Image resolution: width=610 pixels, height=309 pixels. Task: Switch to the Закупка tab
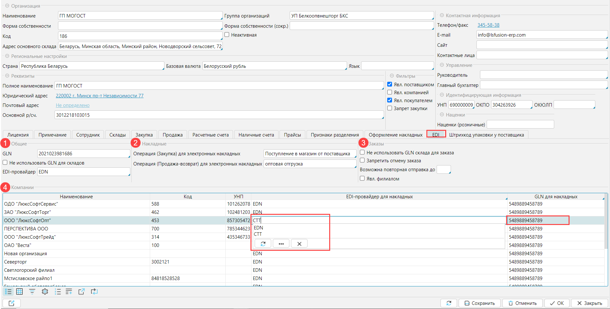coord(144,135)
